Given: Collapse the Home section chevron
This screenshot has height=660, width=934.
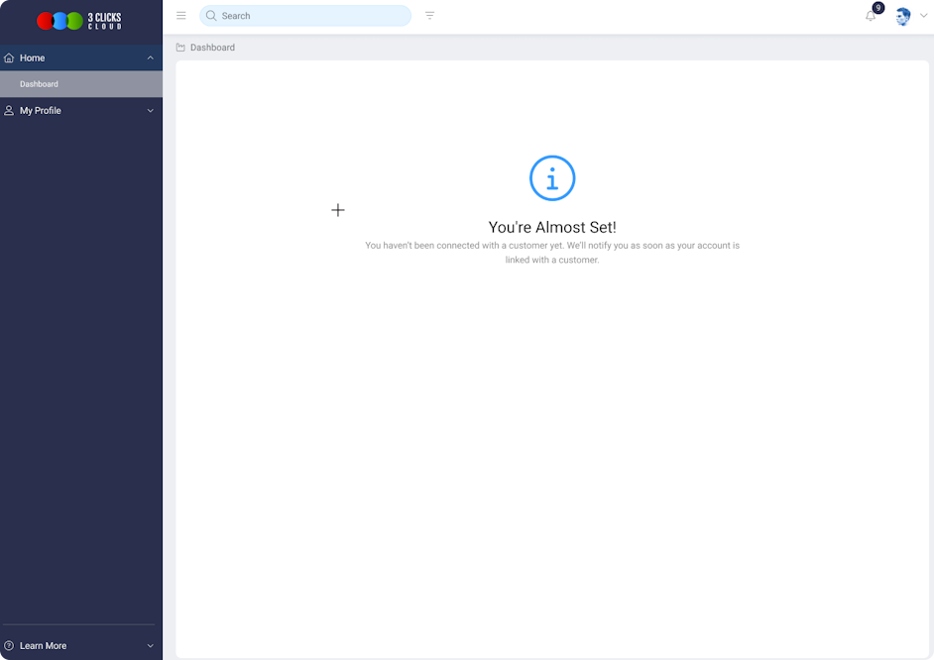Looking at the screenshot, I should [x=151, y=58].
